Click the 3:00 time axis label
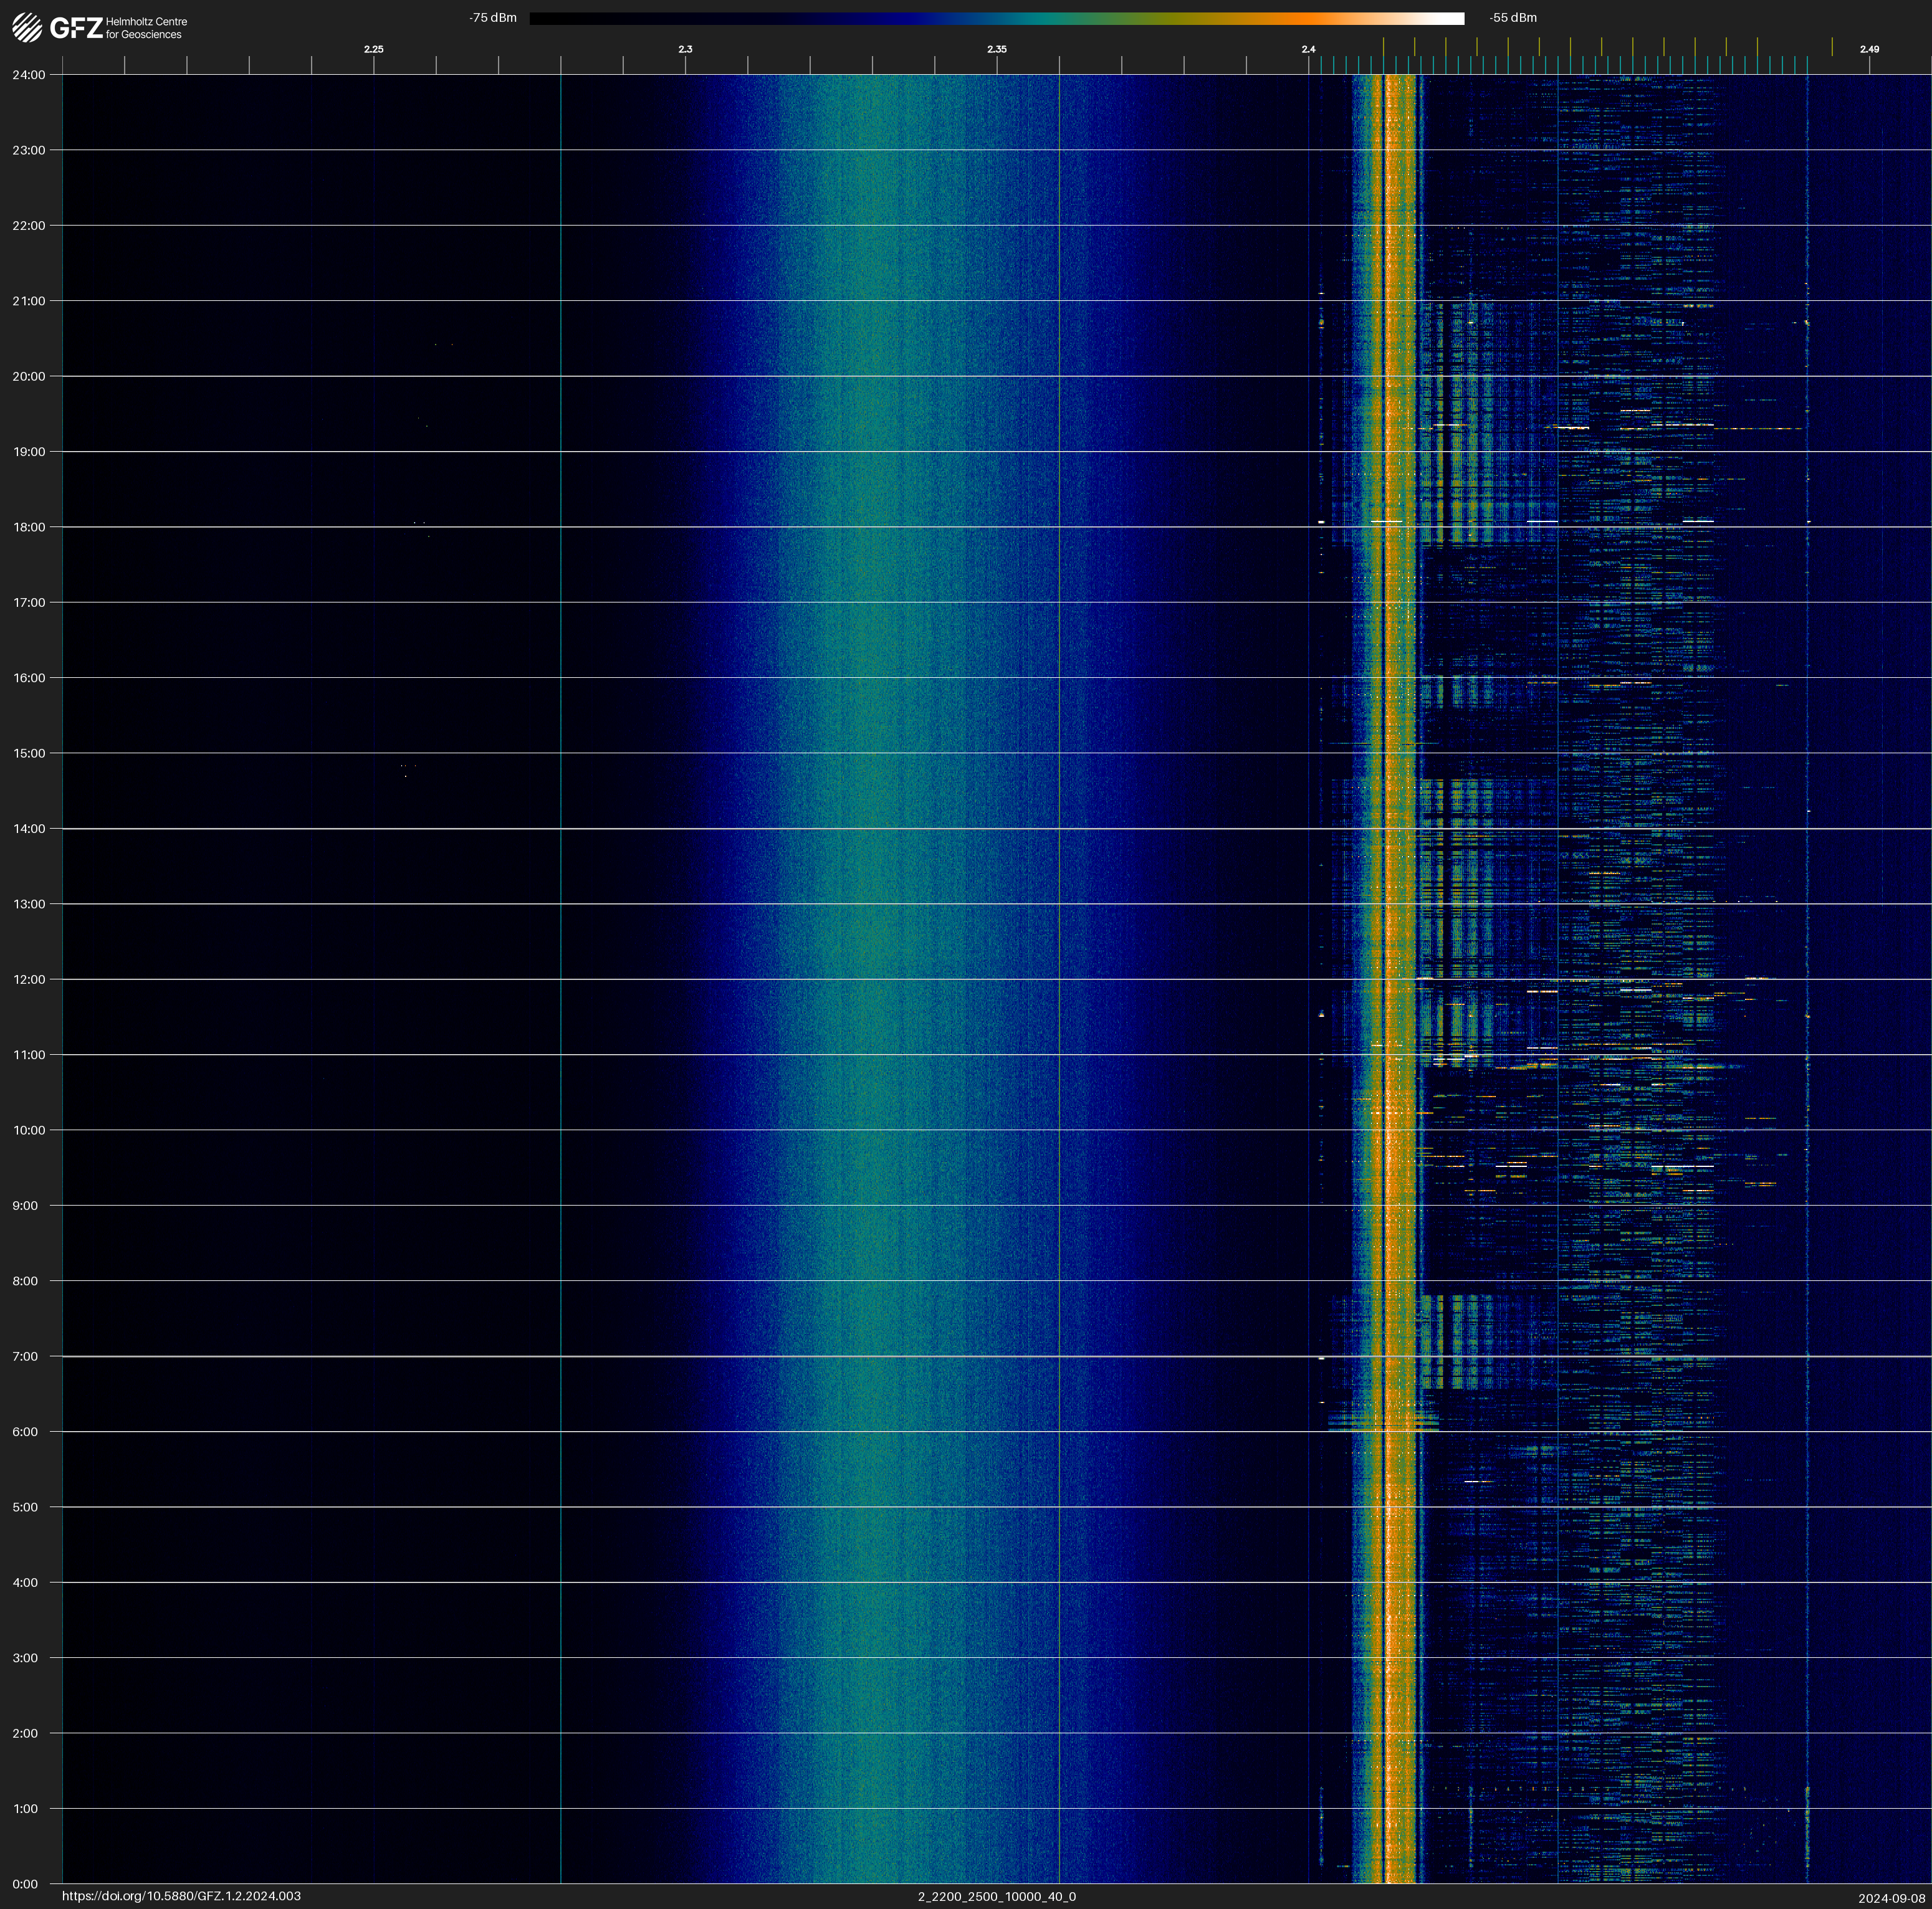Image resolution: width=1932 pixels, height=1909 pixels. click(x=25, y=1658)
